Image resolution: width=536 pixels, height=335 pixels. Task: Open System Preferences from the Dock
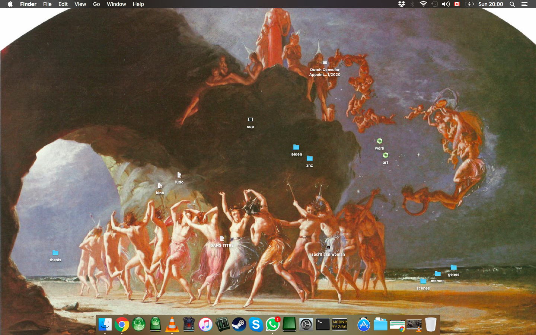pos(306,325)
